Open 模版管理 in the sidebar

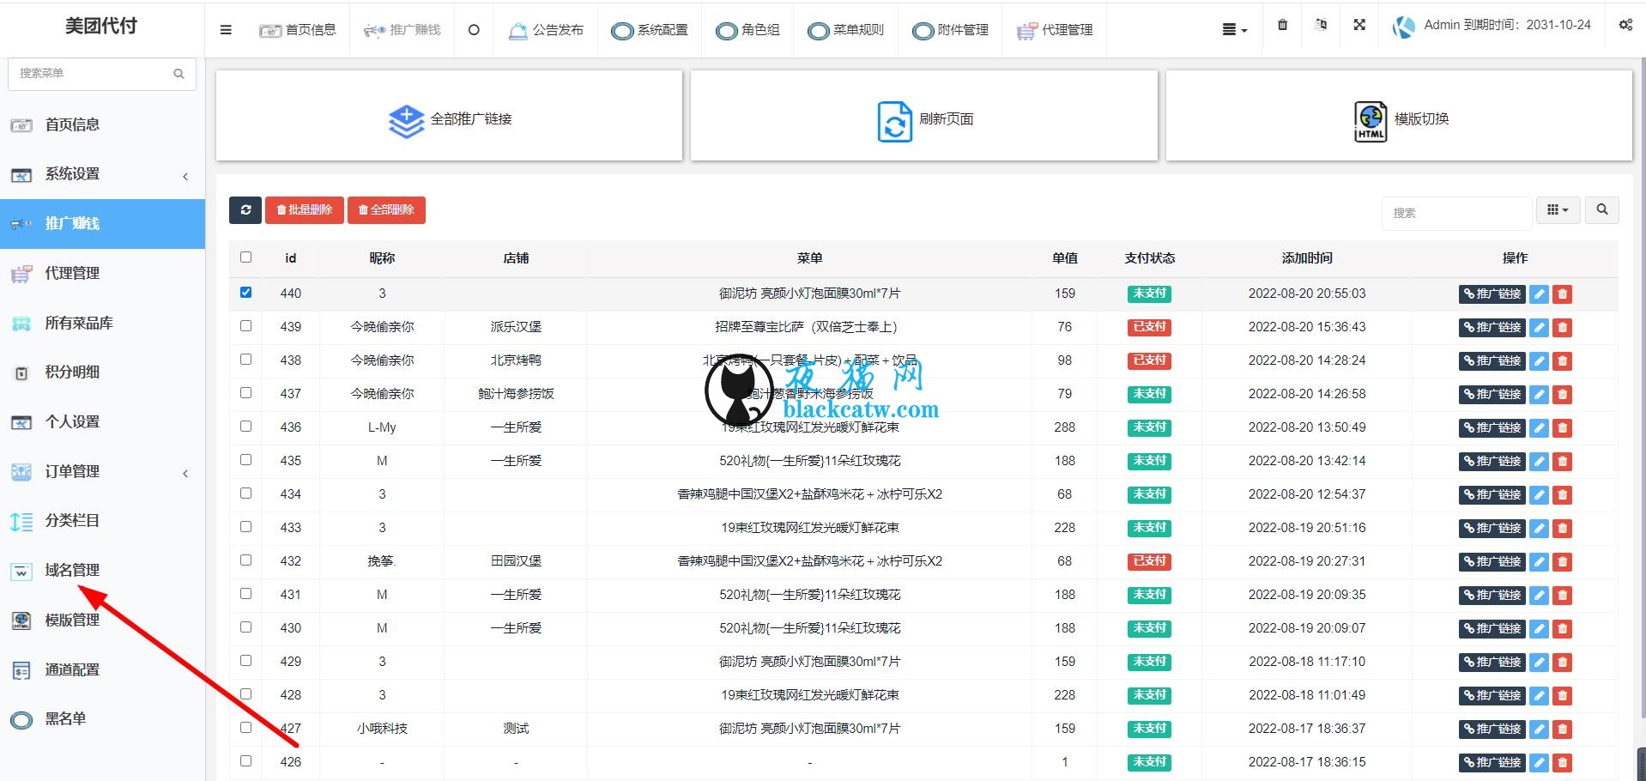[x=72, y=621]
